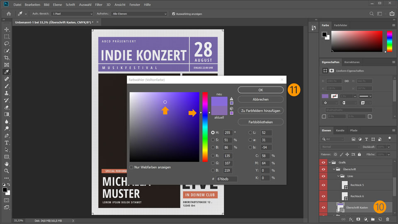
Task: Hide the Rechteck 5 layer
Action: point(323,185)
